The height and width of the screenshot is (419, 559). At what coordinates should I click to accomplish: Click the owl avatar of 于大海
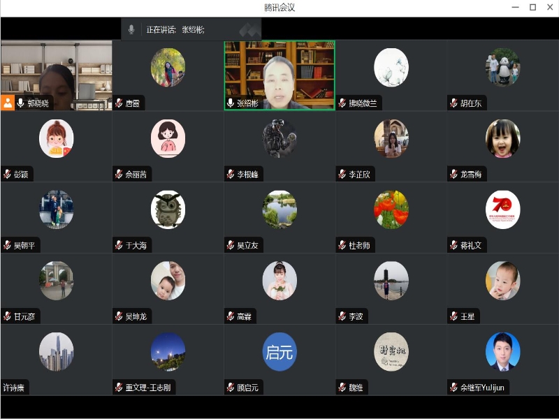[168, 209]
